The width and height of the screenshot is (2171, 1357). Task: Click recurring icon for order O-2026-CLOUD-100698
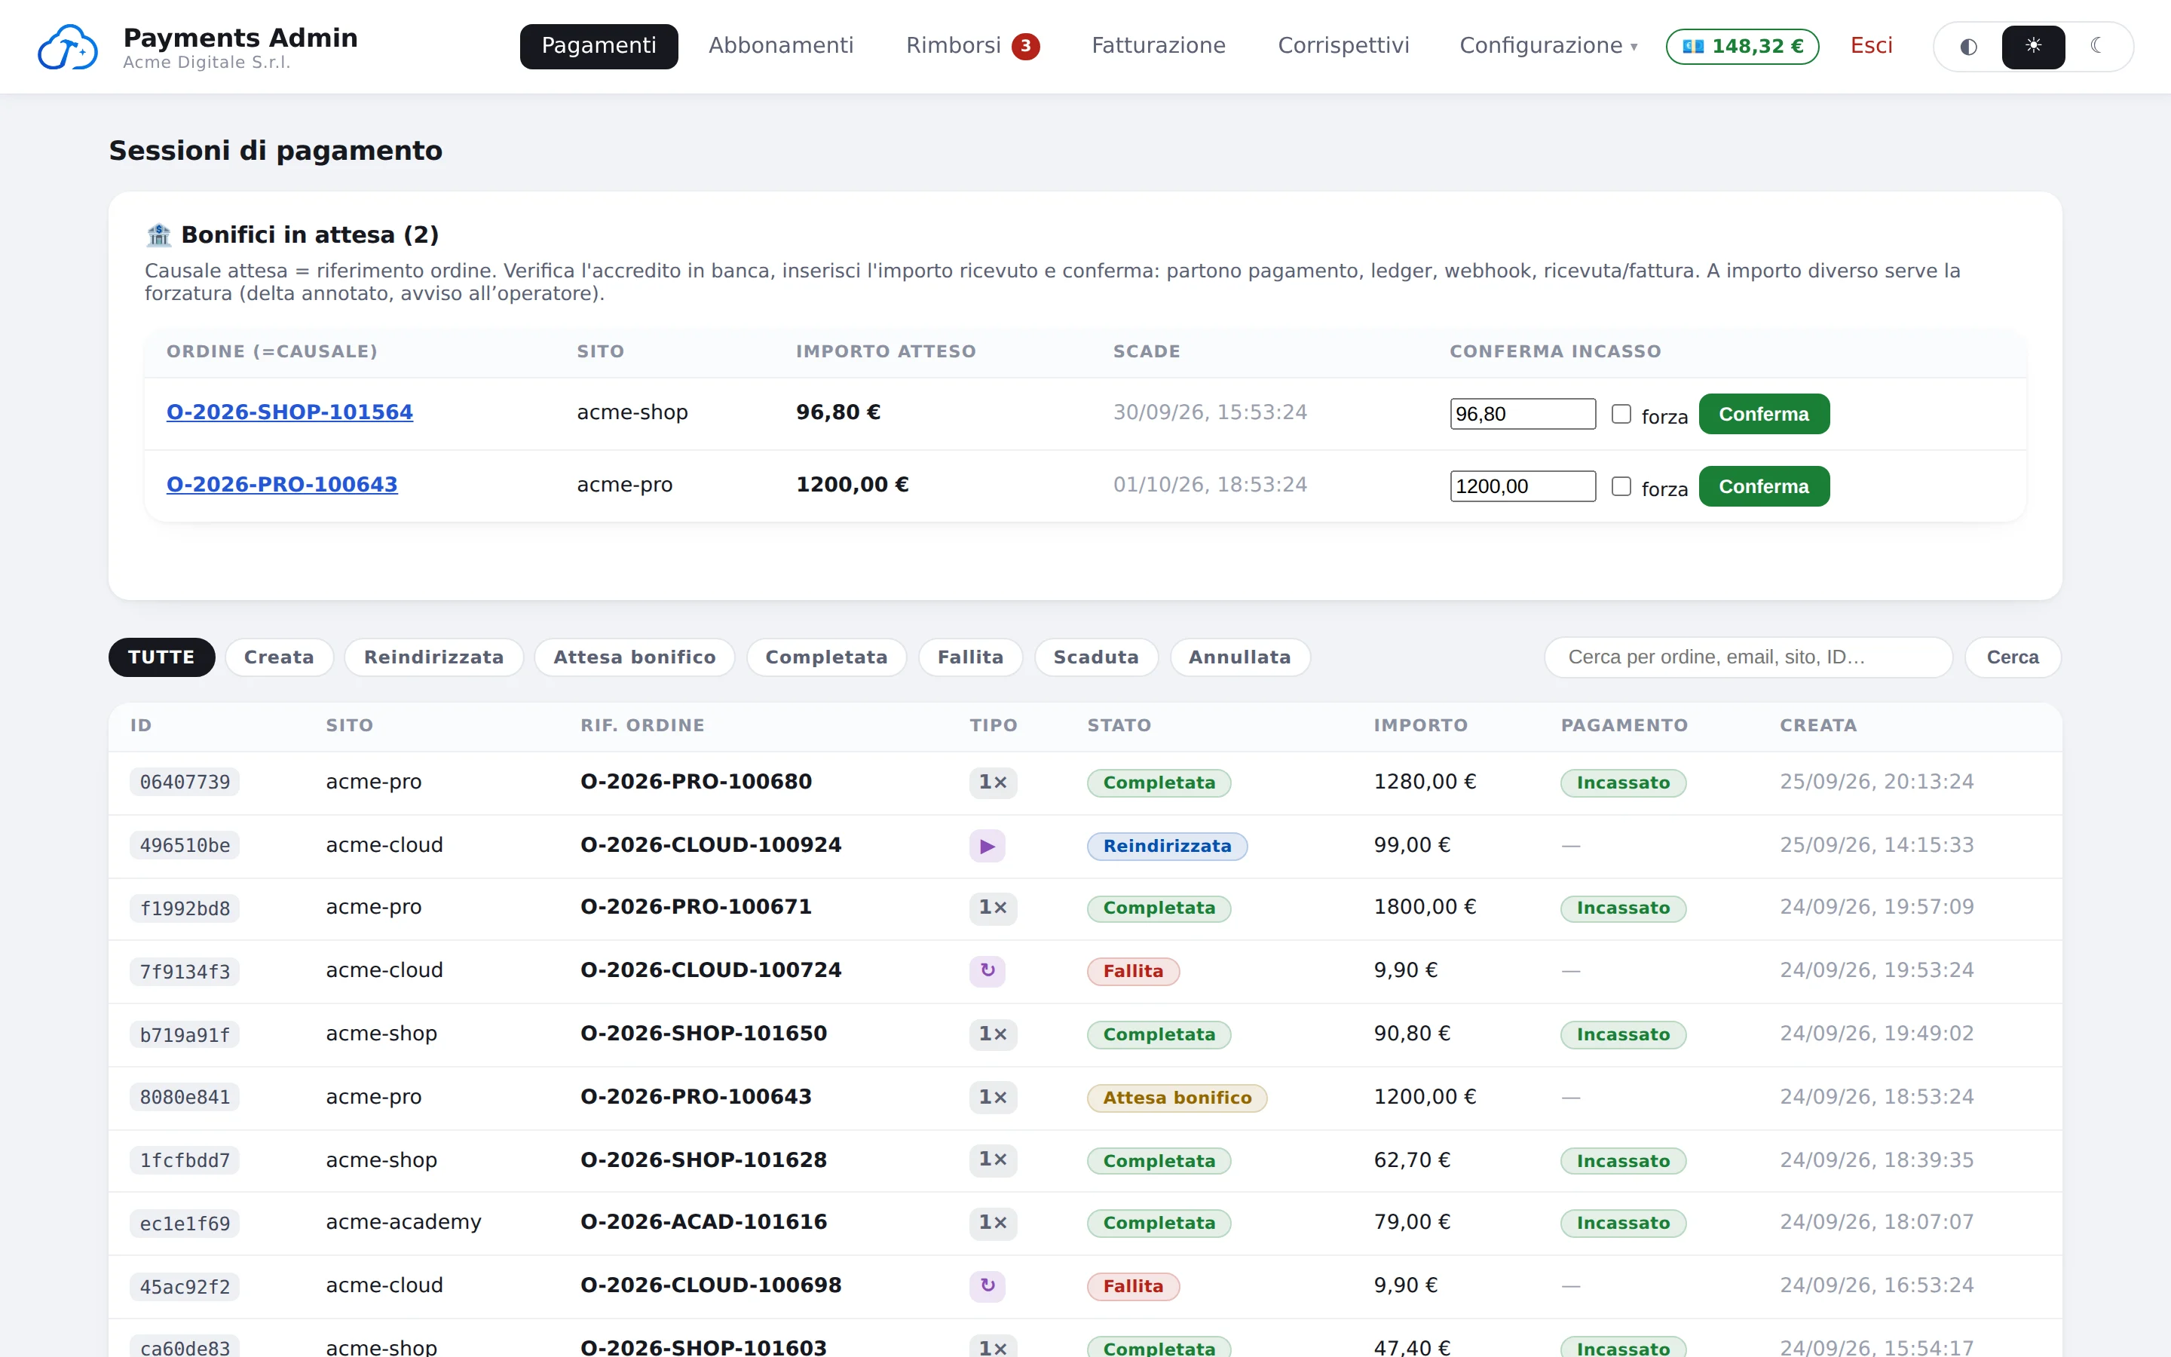[987, 1285]
